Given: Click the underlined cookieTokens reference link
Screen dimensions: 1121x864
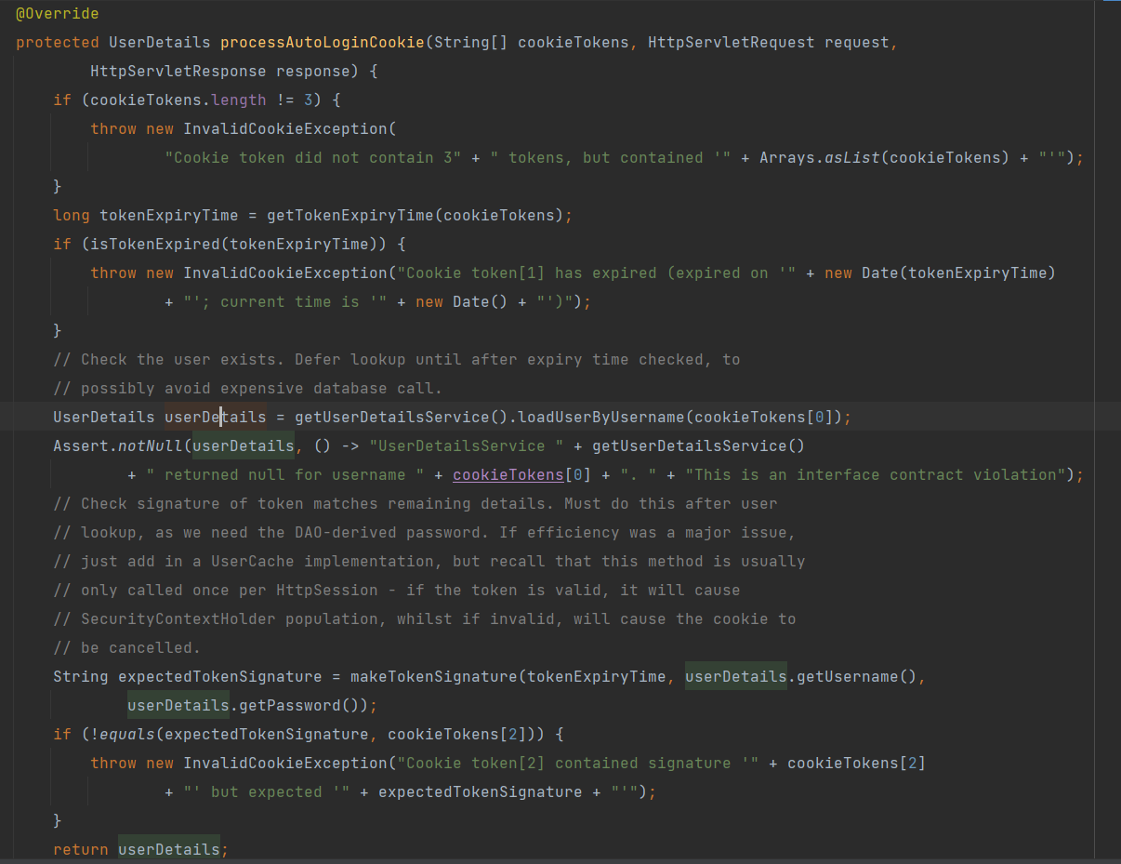Looking at the screenshot, I should [x=508, y=474].
